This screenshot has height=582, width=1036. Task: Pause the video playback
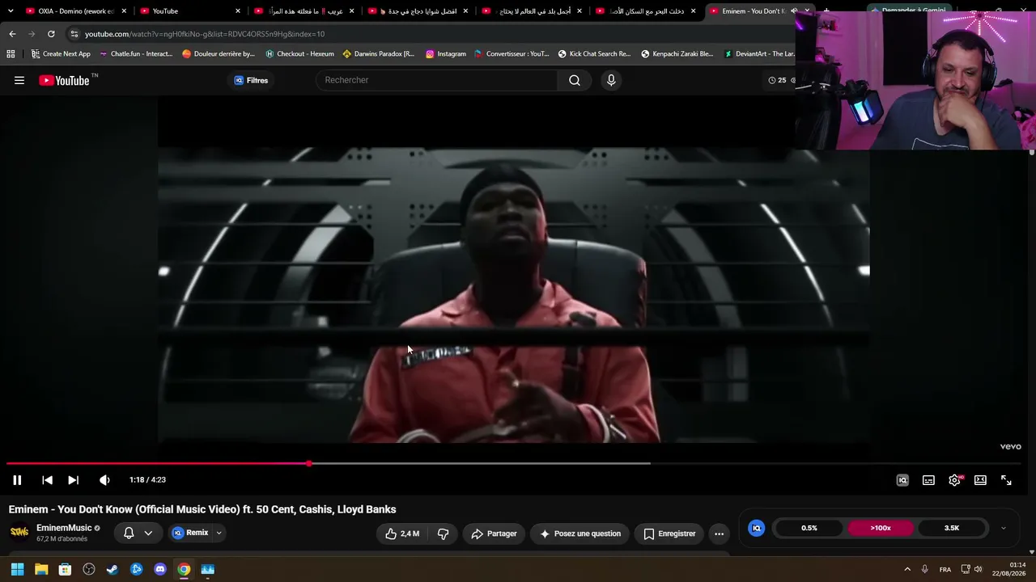tap(17, 480)
